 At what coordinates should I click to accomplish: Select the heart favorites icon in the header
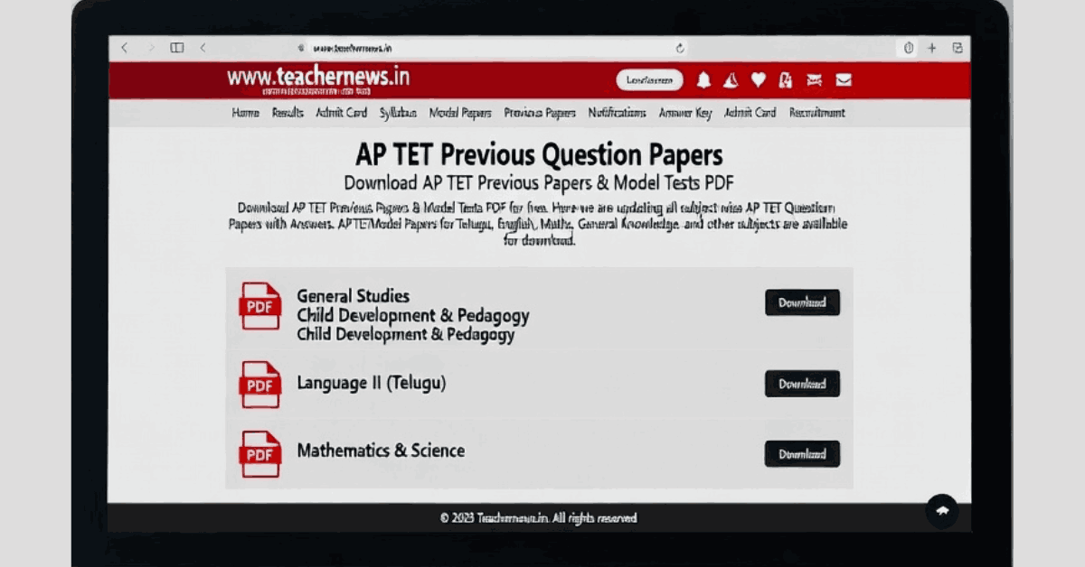(758, 79)
